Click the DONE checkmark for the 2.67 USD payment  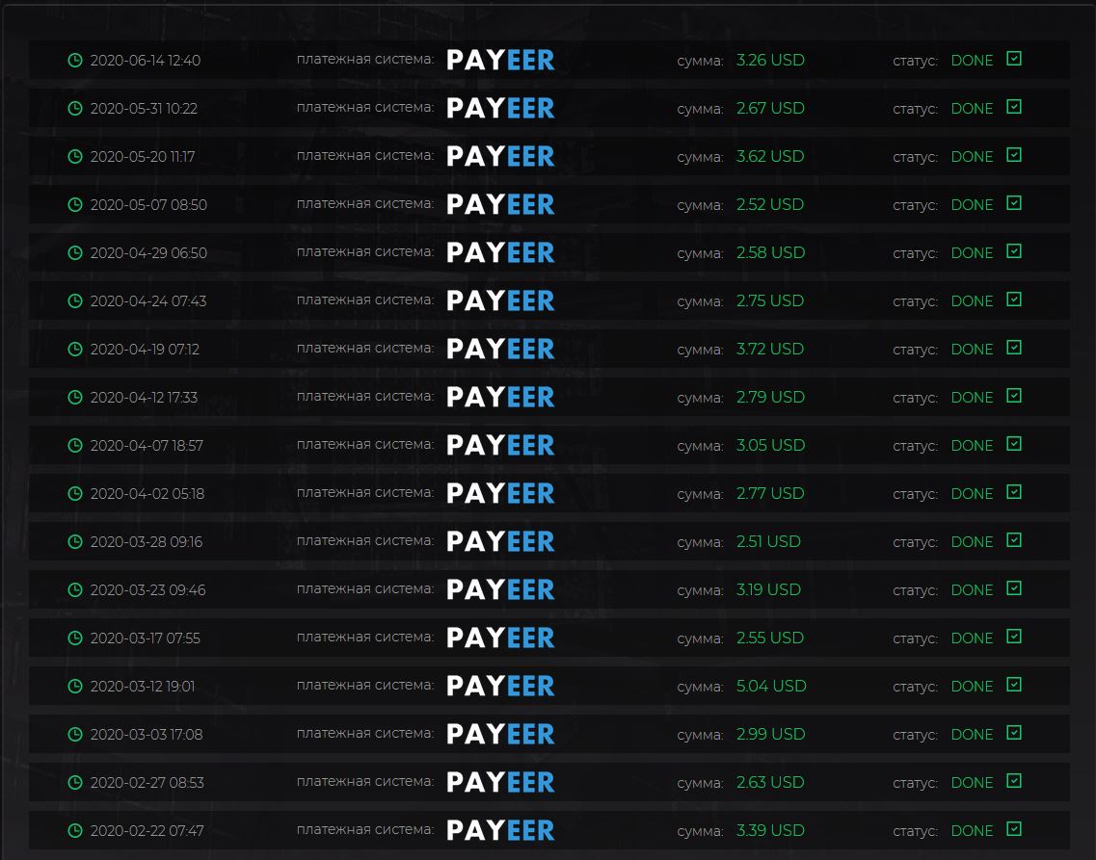pos(1013,107)
